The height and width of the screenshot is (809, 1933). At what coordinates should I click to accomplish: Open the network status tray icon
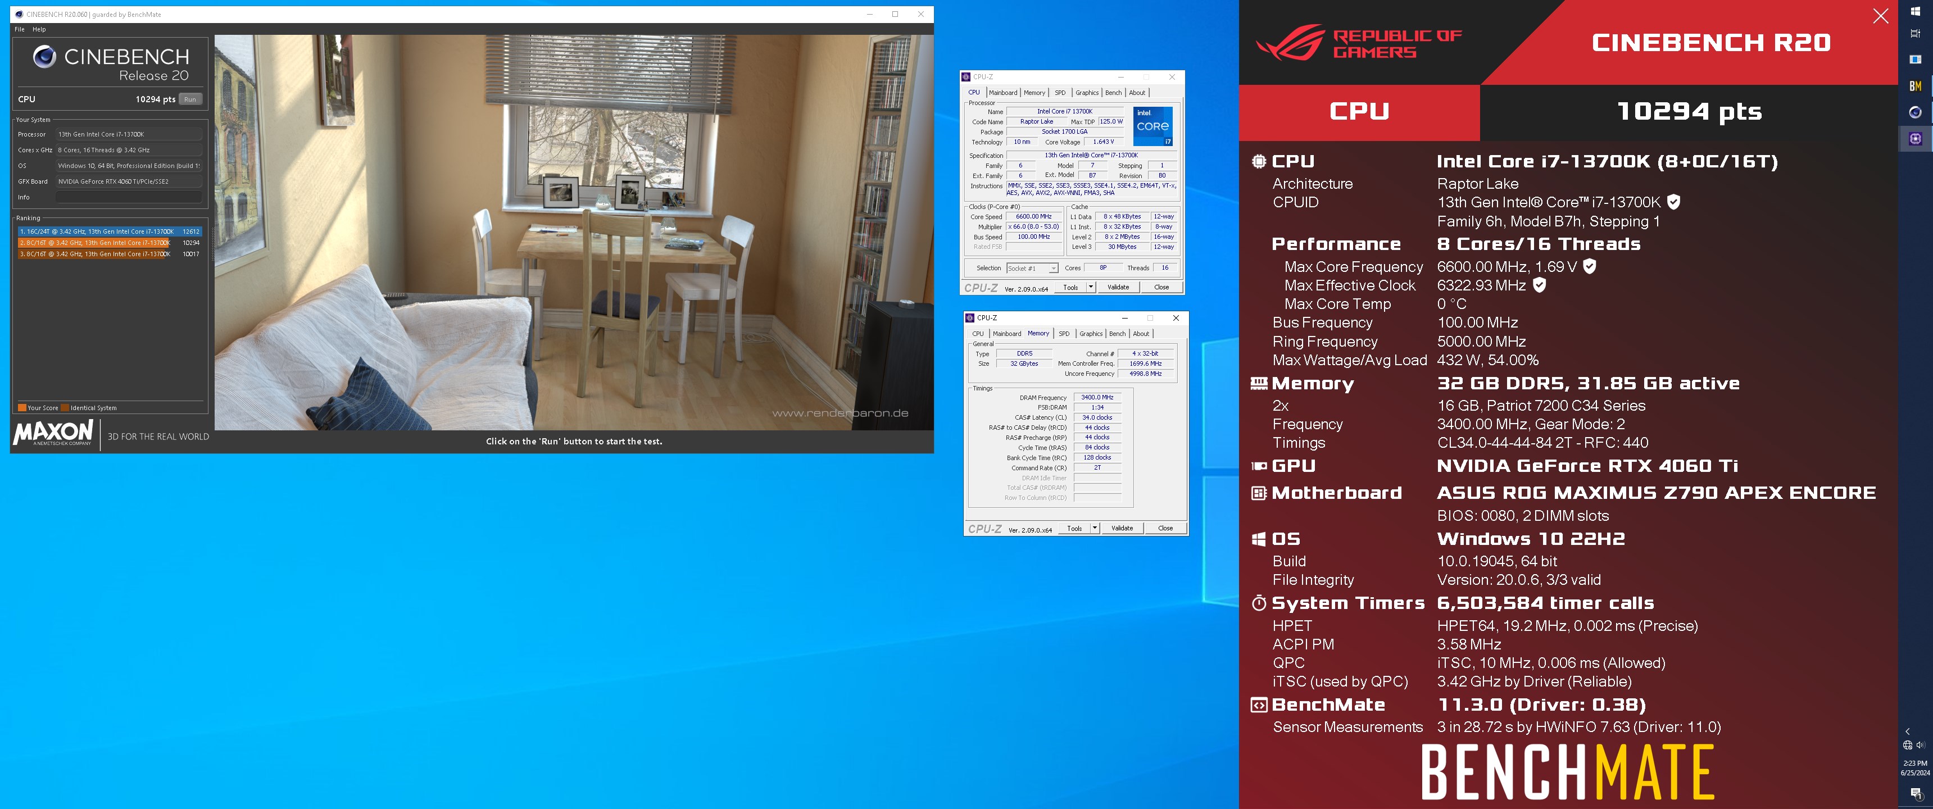1908,745
